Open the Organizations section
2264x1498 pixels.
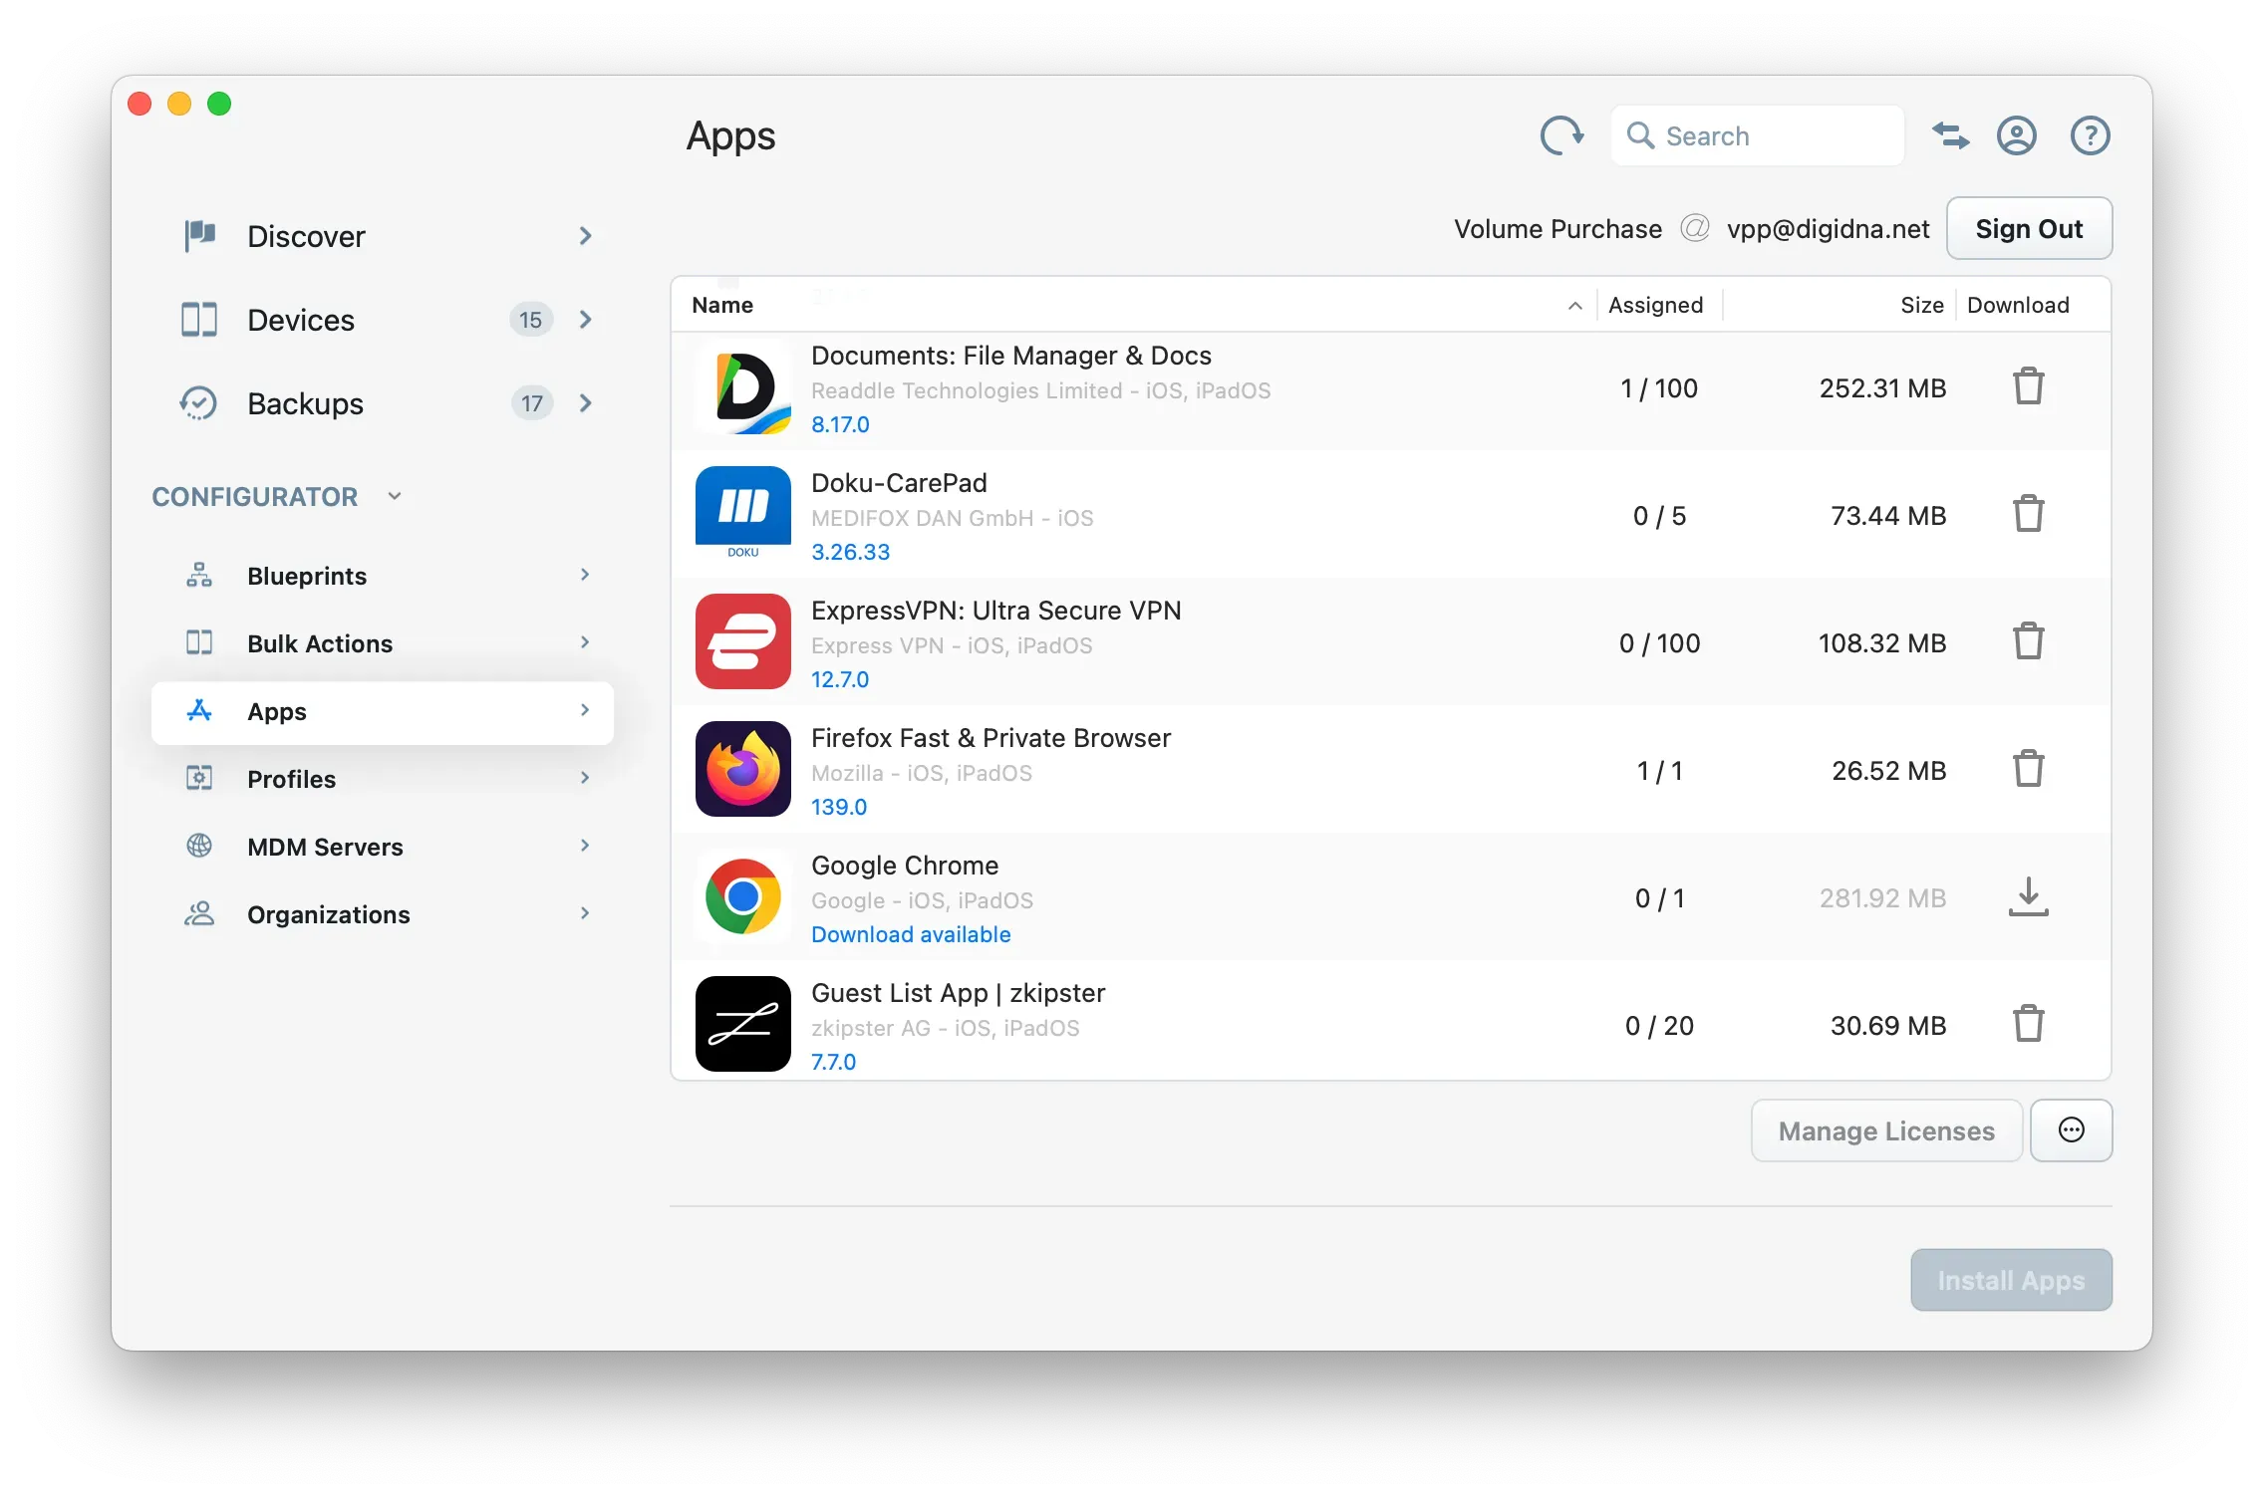pyautogui.click(x=328, y=913)
